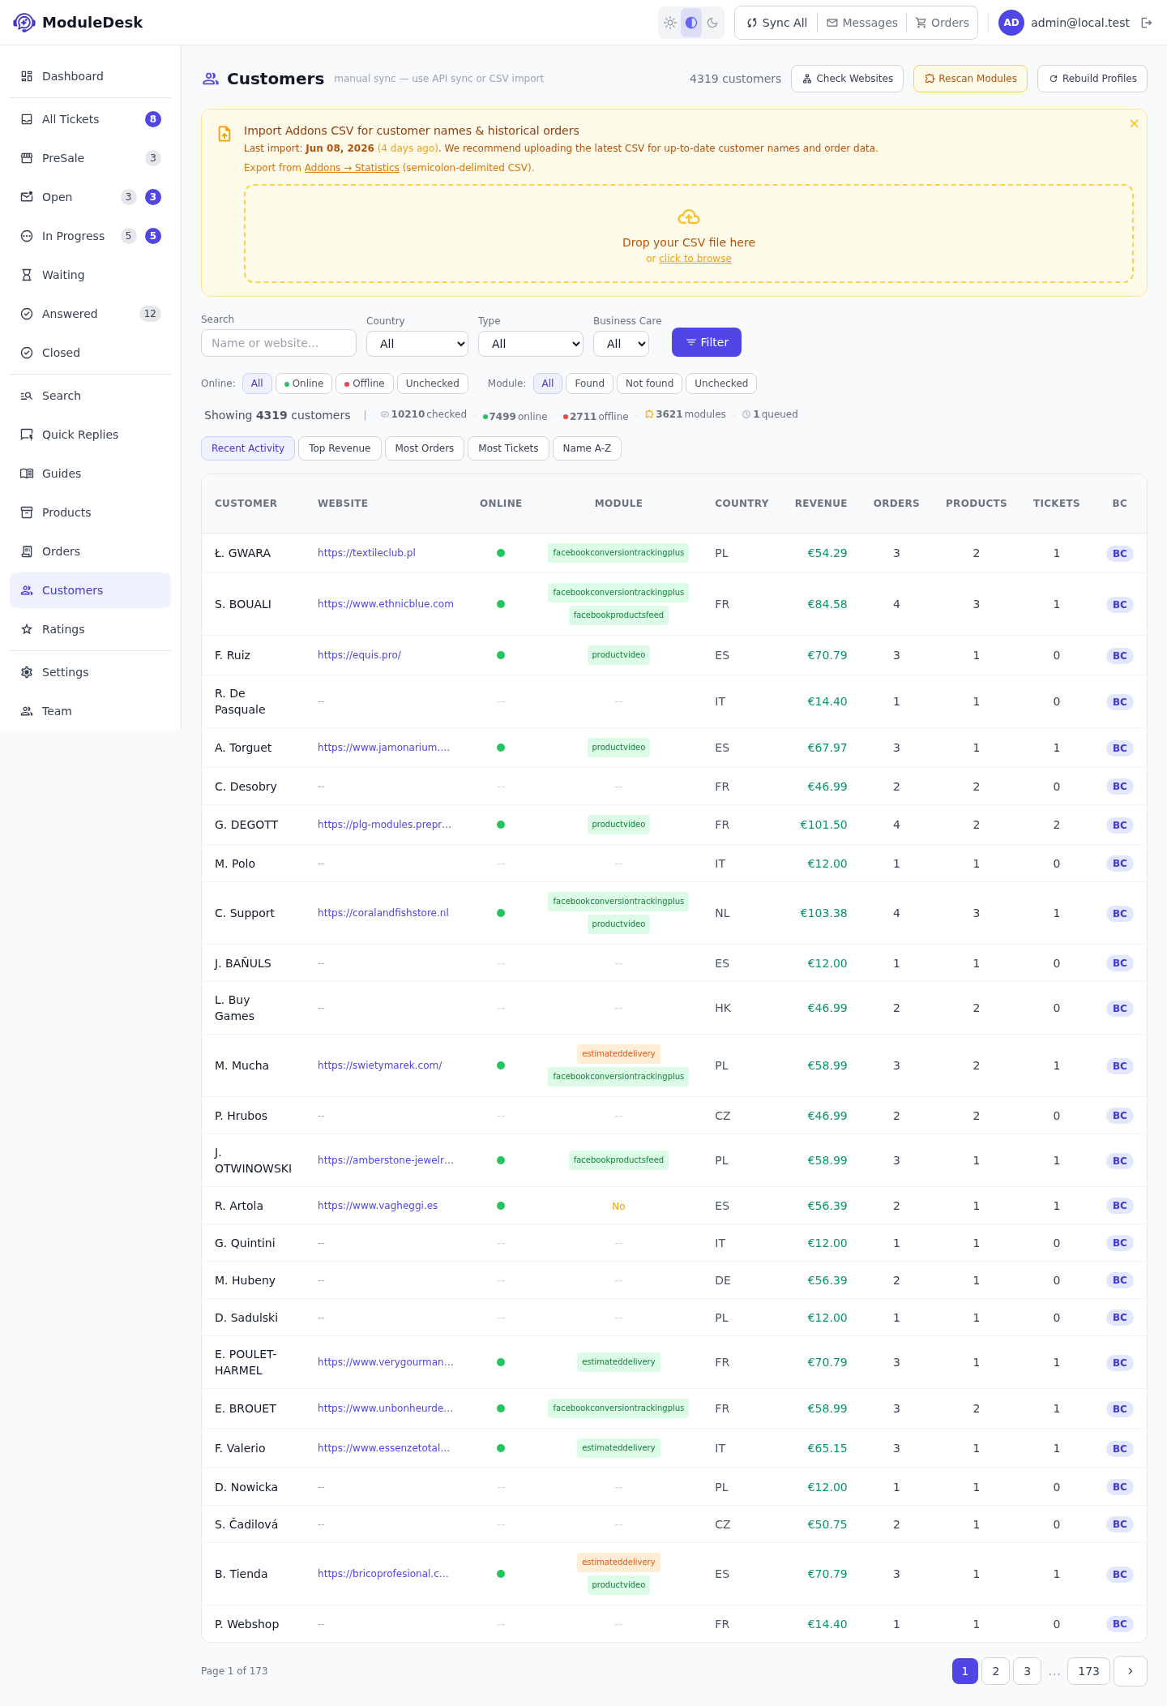
Task: Expand the Type dropdown
Action: [x=531, y=344]
